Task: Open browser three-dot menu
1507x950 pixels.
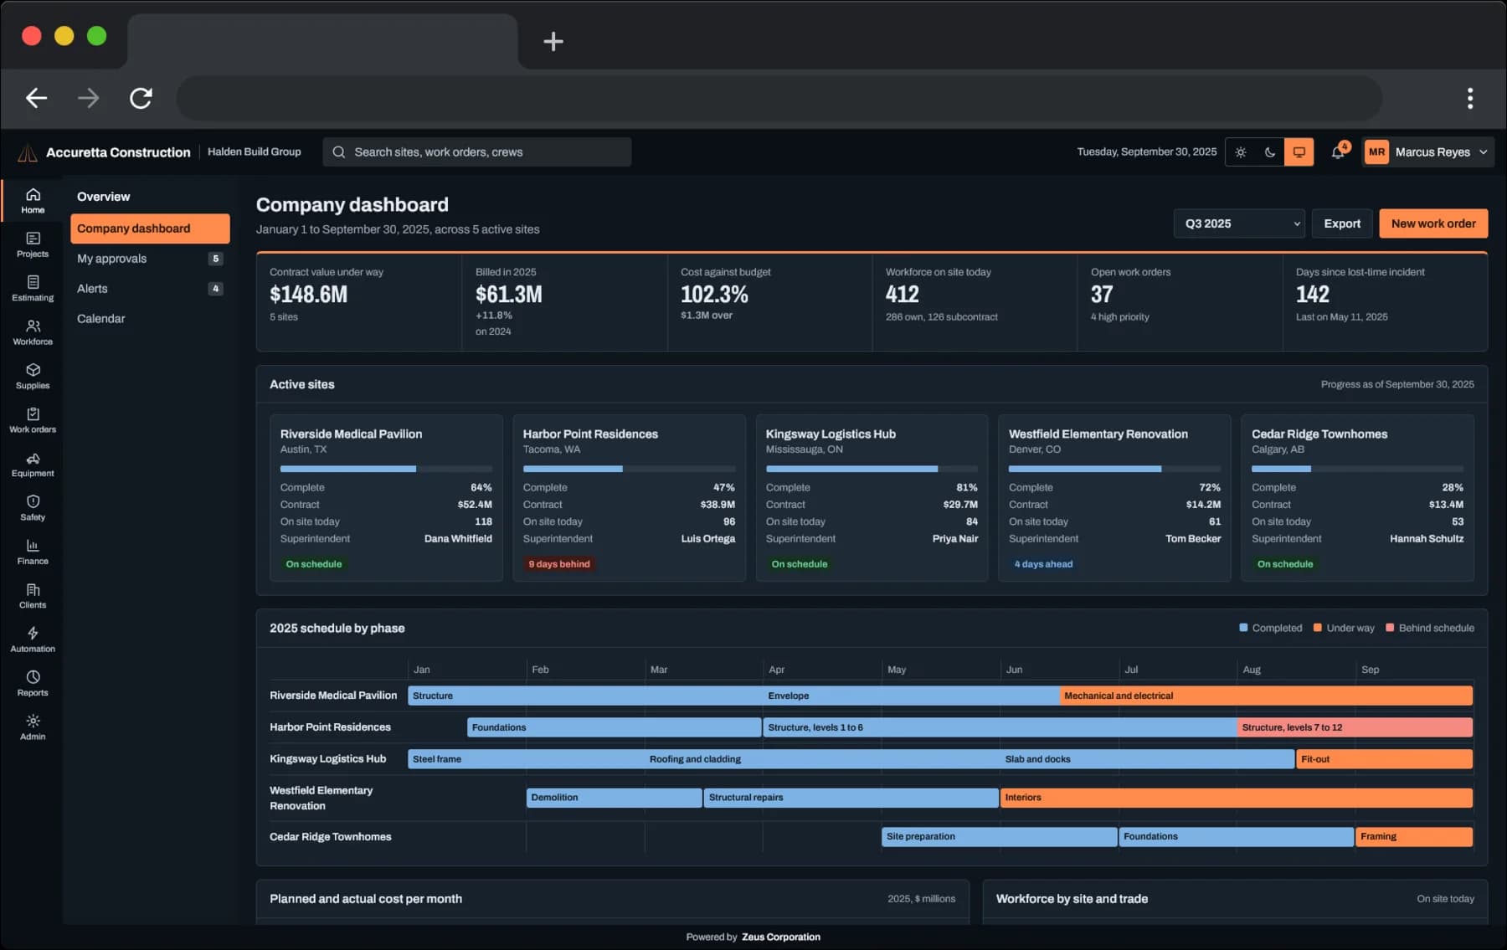Action: [1470, 98]
